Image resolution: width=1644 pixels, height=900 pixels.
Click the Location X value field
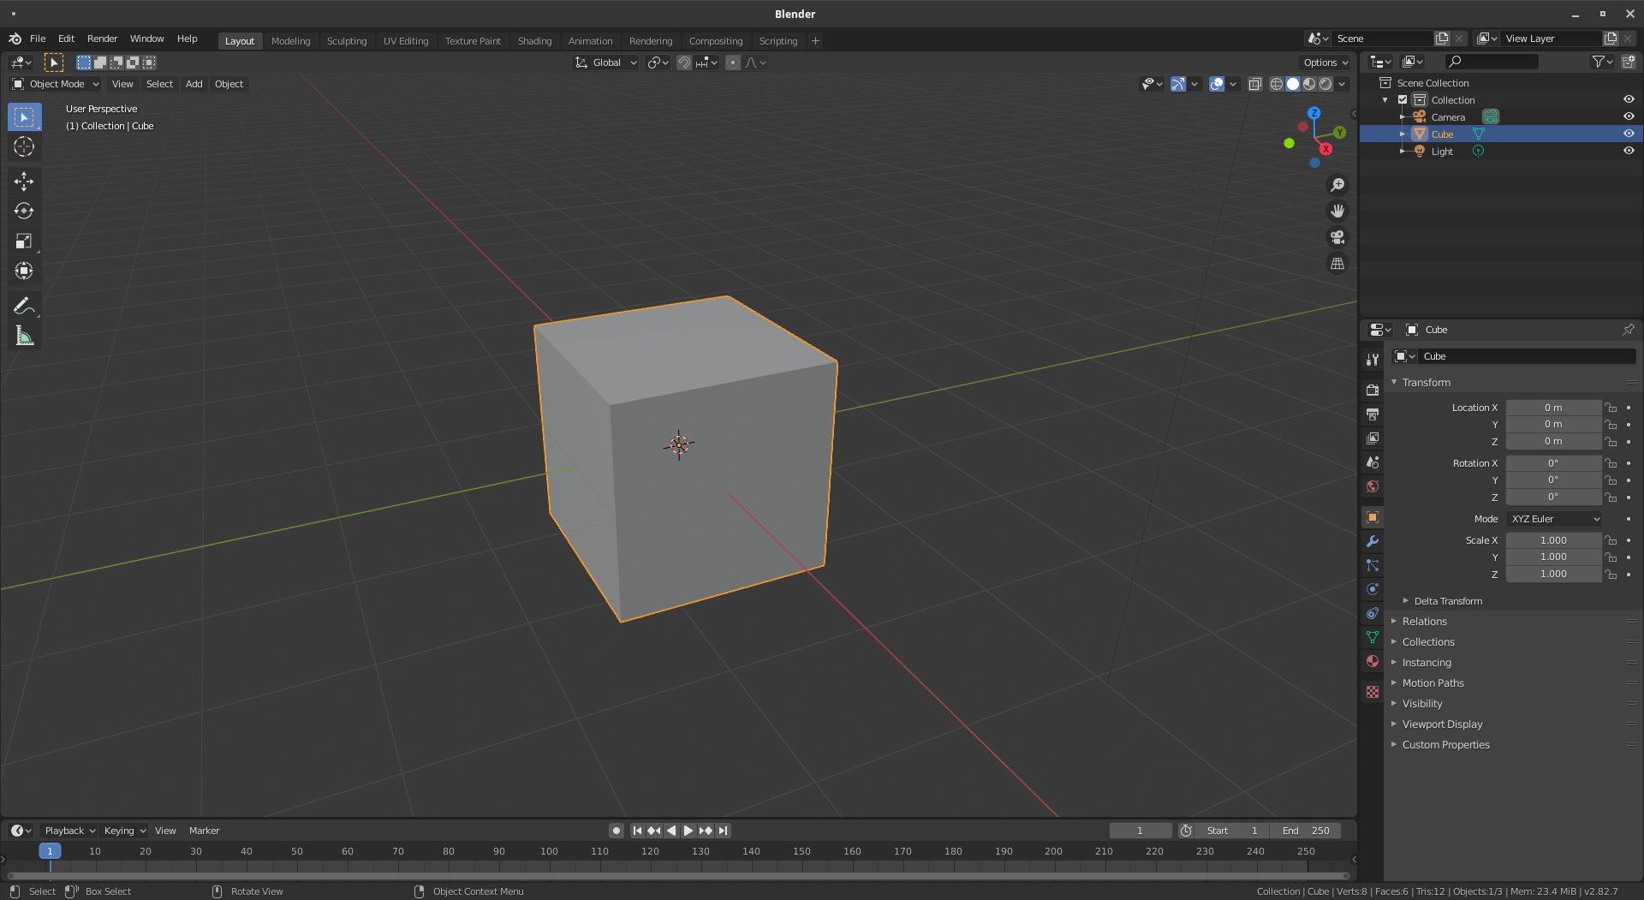click(x=1552, y=408)
